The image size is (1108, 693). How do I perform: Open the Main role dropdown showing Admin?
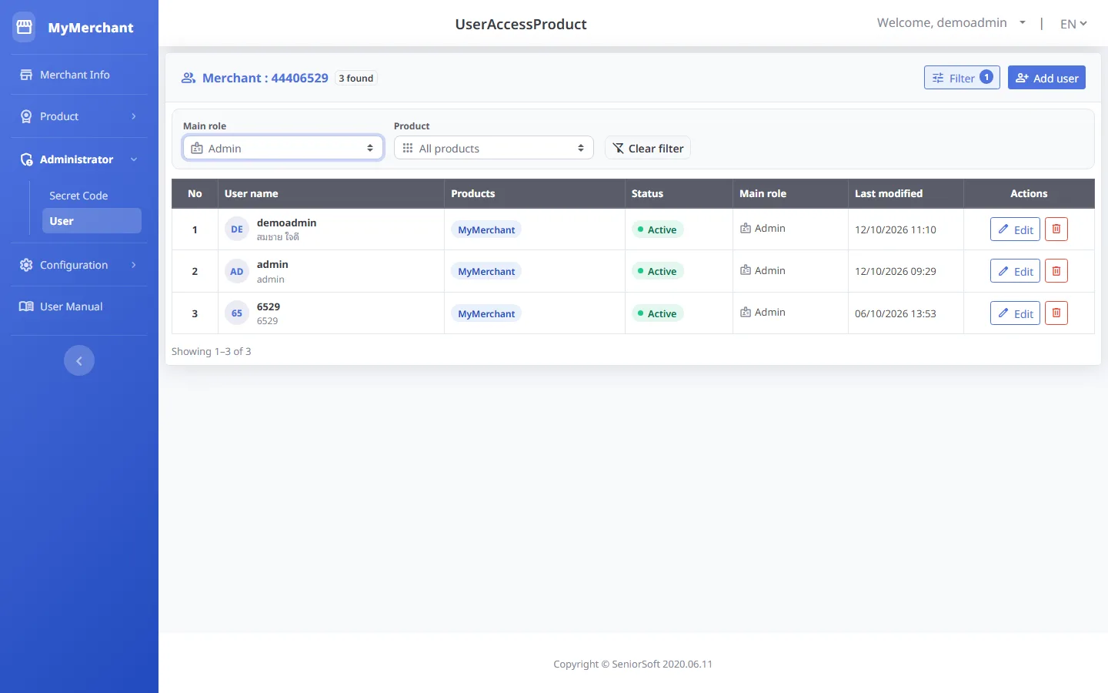[283, 148]
